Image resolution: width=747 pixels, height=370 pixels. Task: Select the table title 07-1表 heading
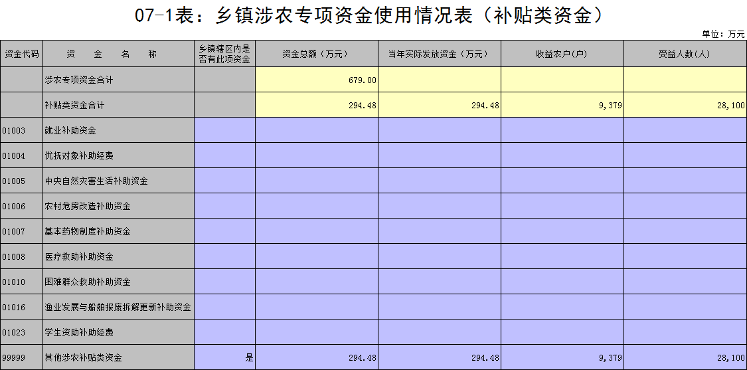[x=373, y=15]
